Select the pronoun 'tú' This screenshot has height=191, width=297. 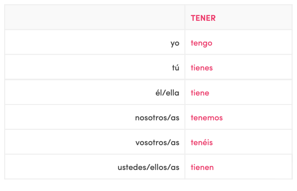coord(176,68)
